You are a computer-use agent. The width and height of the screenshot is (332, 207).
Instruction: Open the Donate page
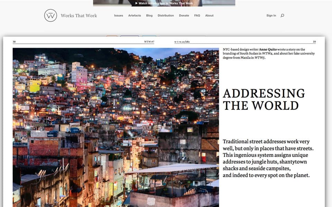pyautogui.click(x=184, y=16)
